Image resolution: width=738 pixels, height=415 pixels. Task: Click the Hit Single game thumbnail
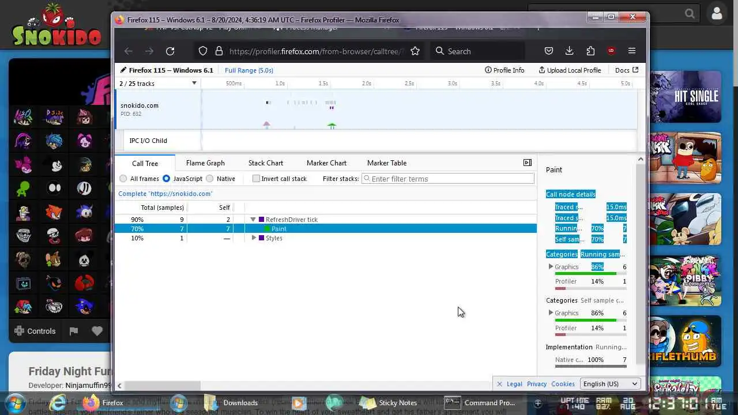pyautogui.click(x=685, y=97)
